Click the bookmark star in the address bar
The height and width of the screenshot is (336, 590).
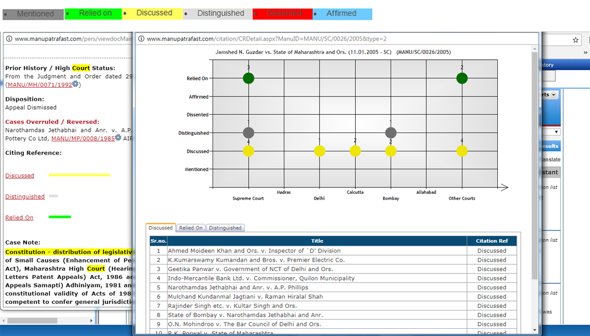[576, 39]
